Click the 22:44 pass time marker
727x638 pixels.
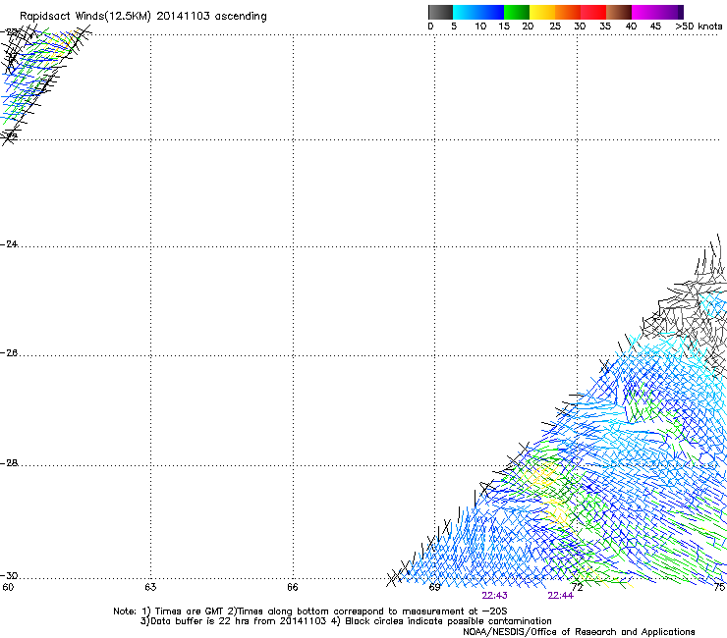click(x=560, y=596)
